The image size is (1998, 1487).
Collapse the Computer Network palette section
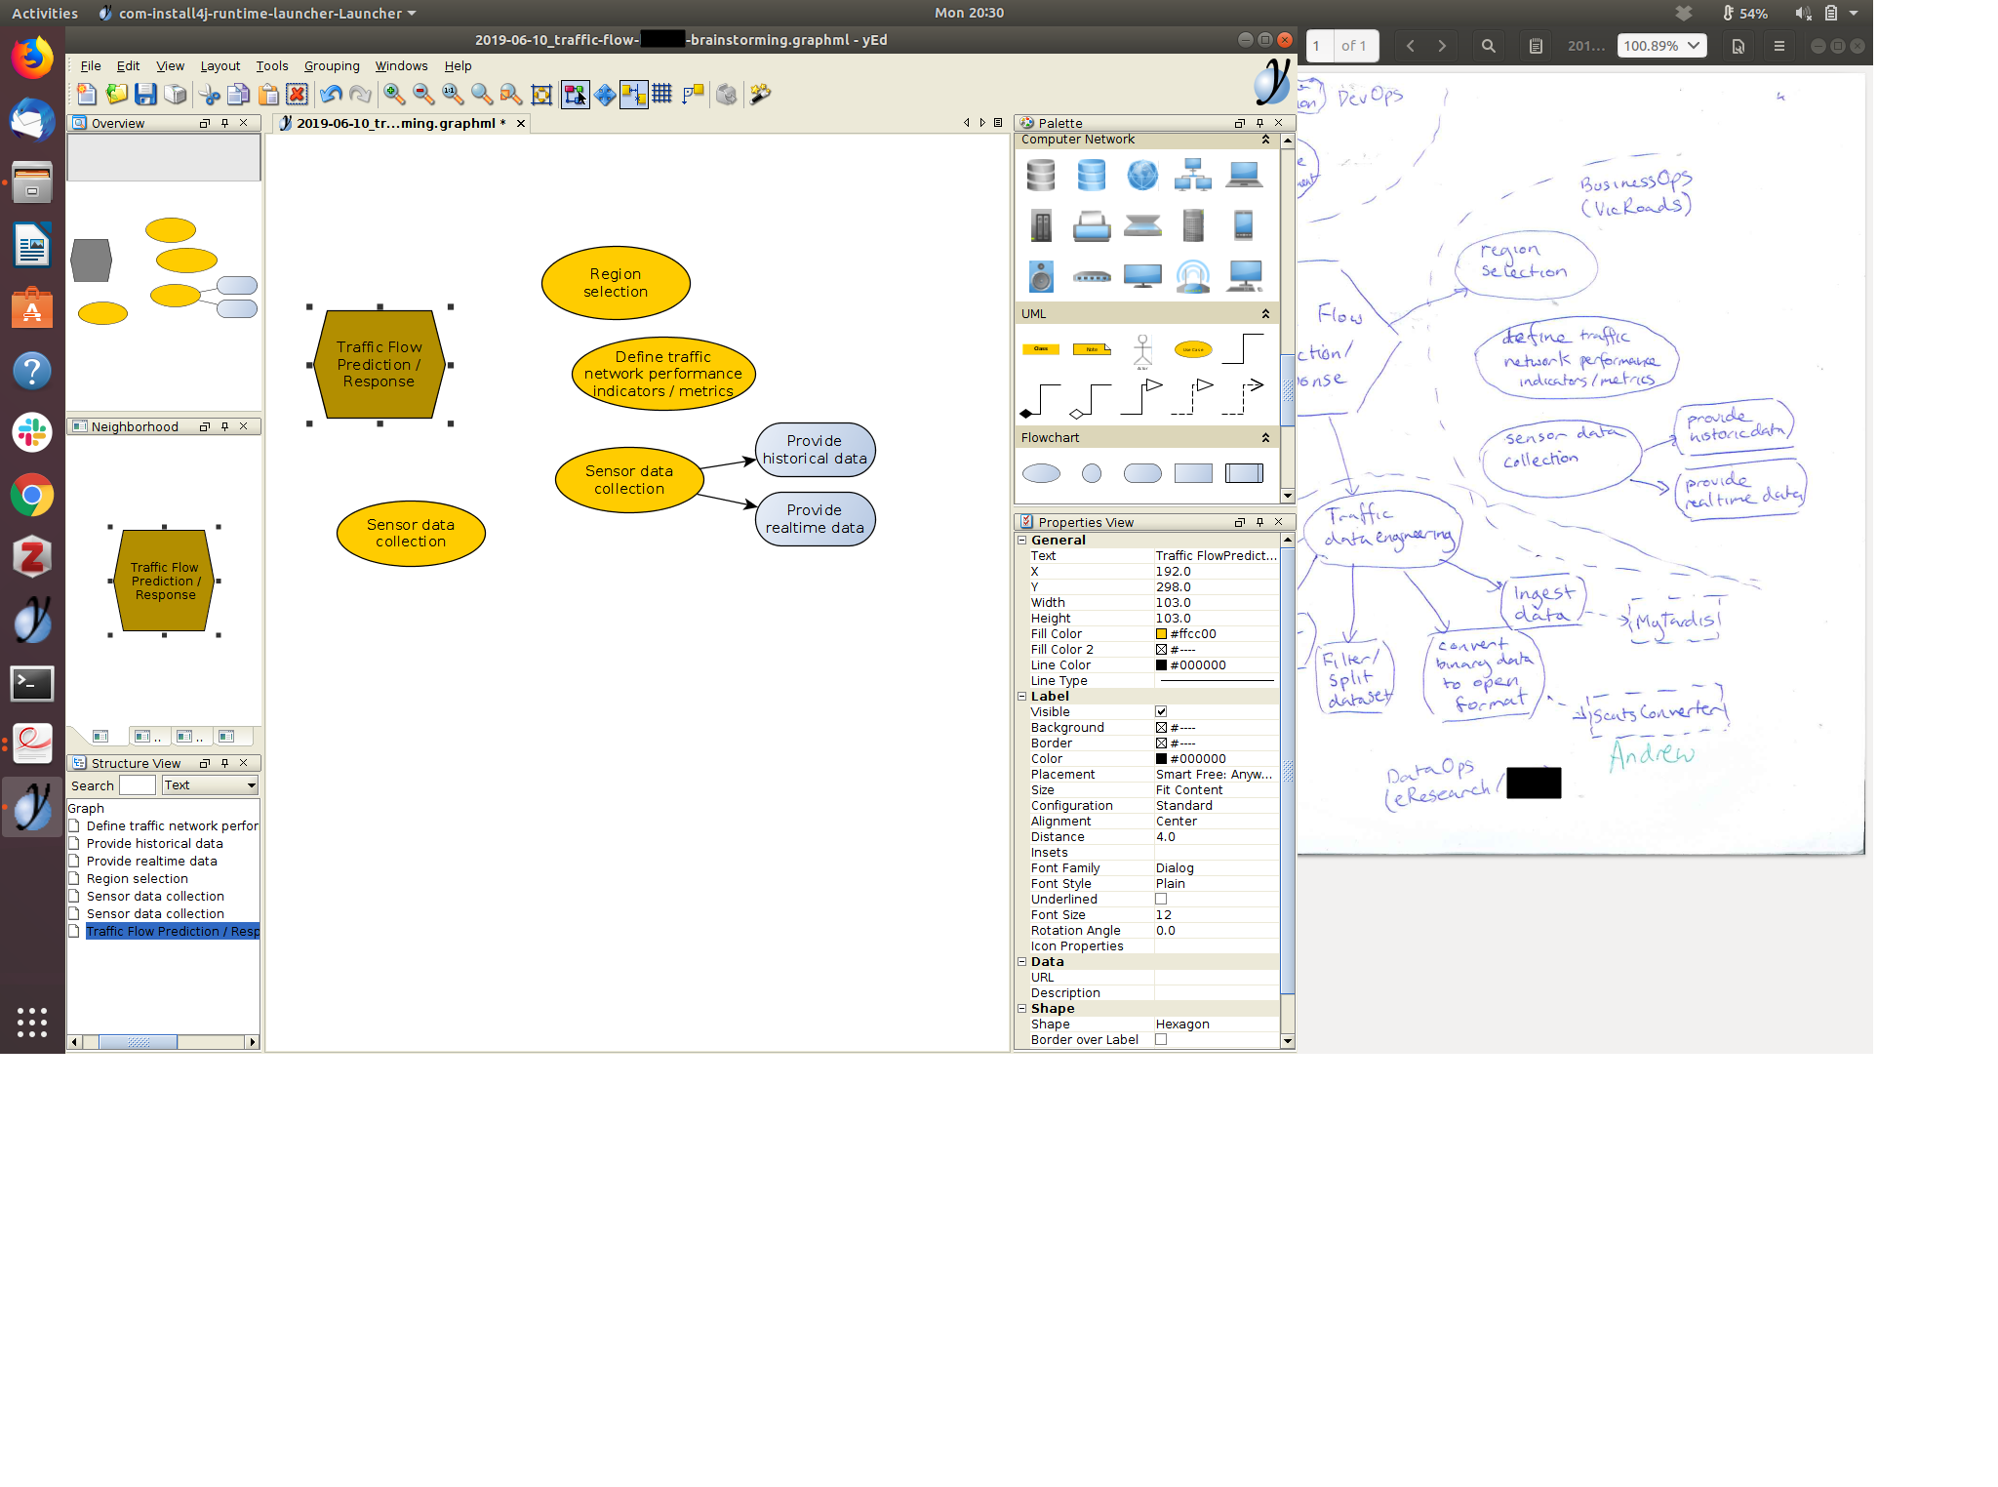click(1265, 140)
